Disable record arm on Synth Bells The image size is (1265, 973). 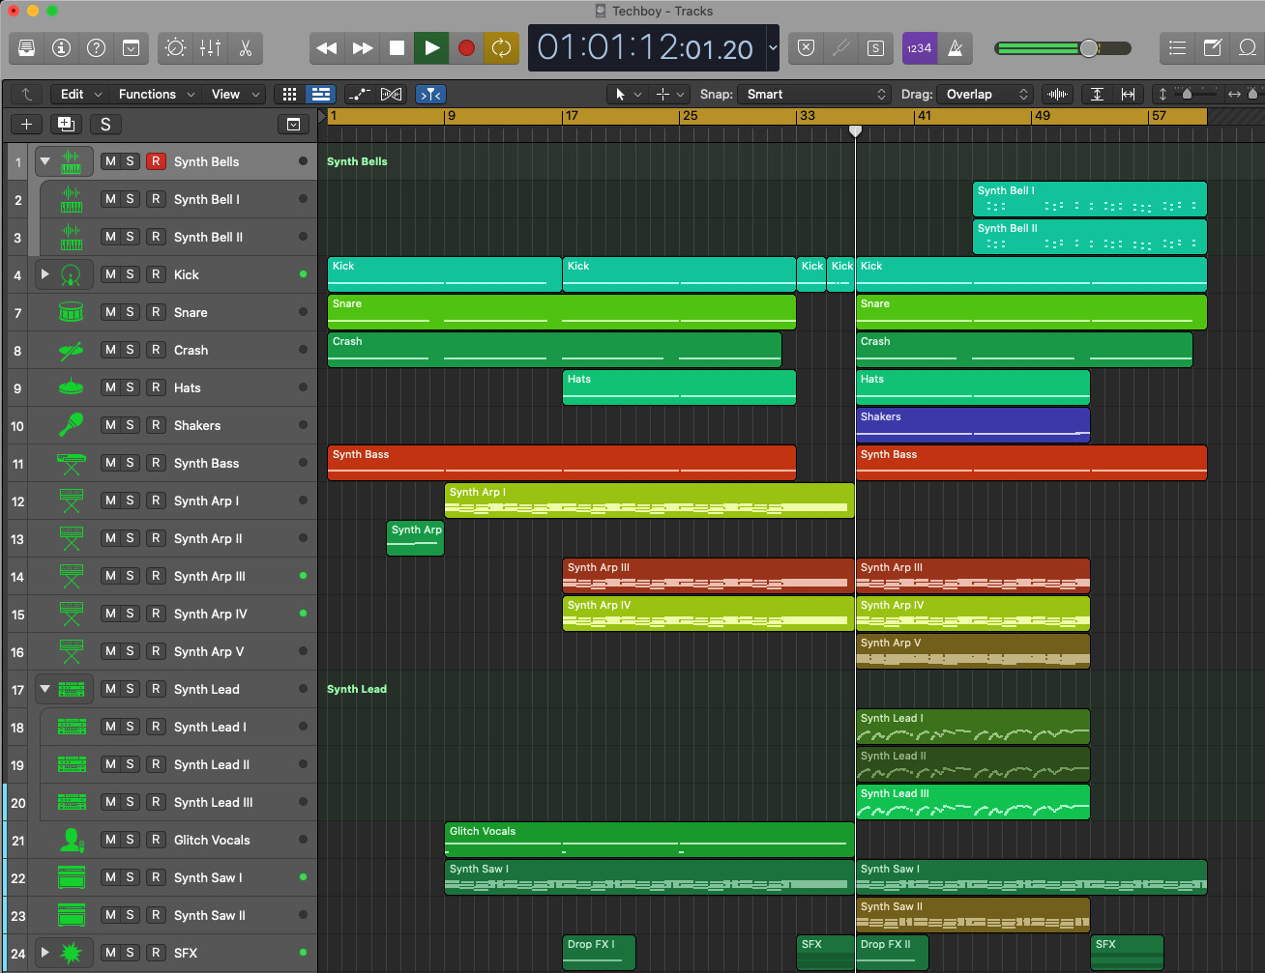coord(155,161)
